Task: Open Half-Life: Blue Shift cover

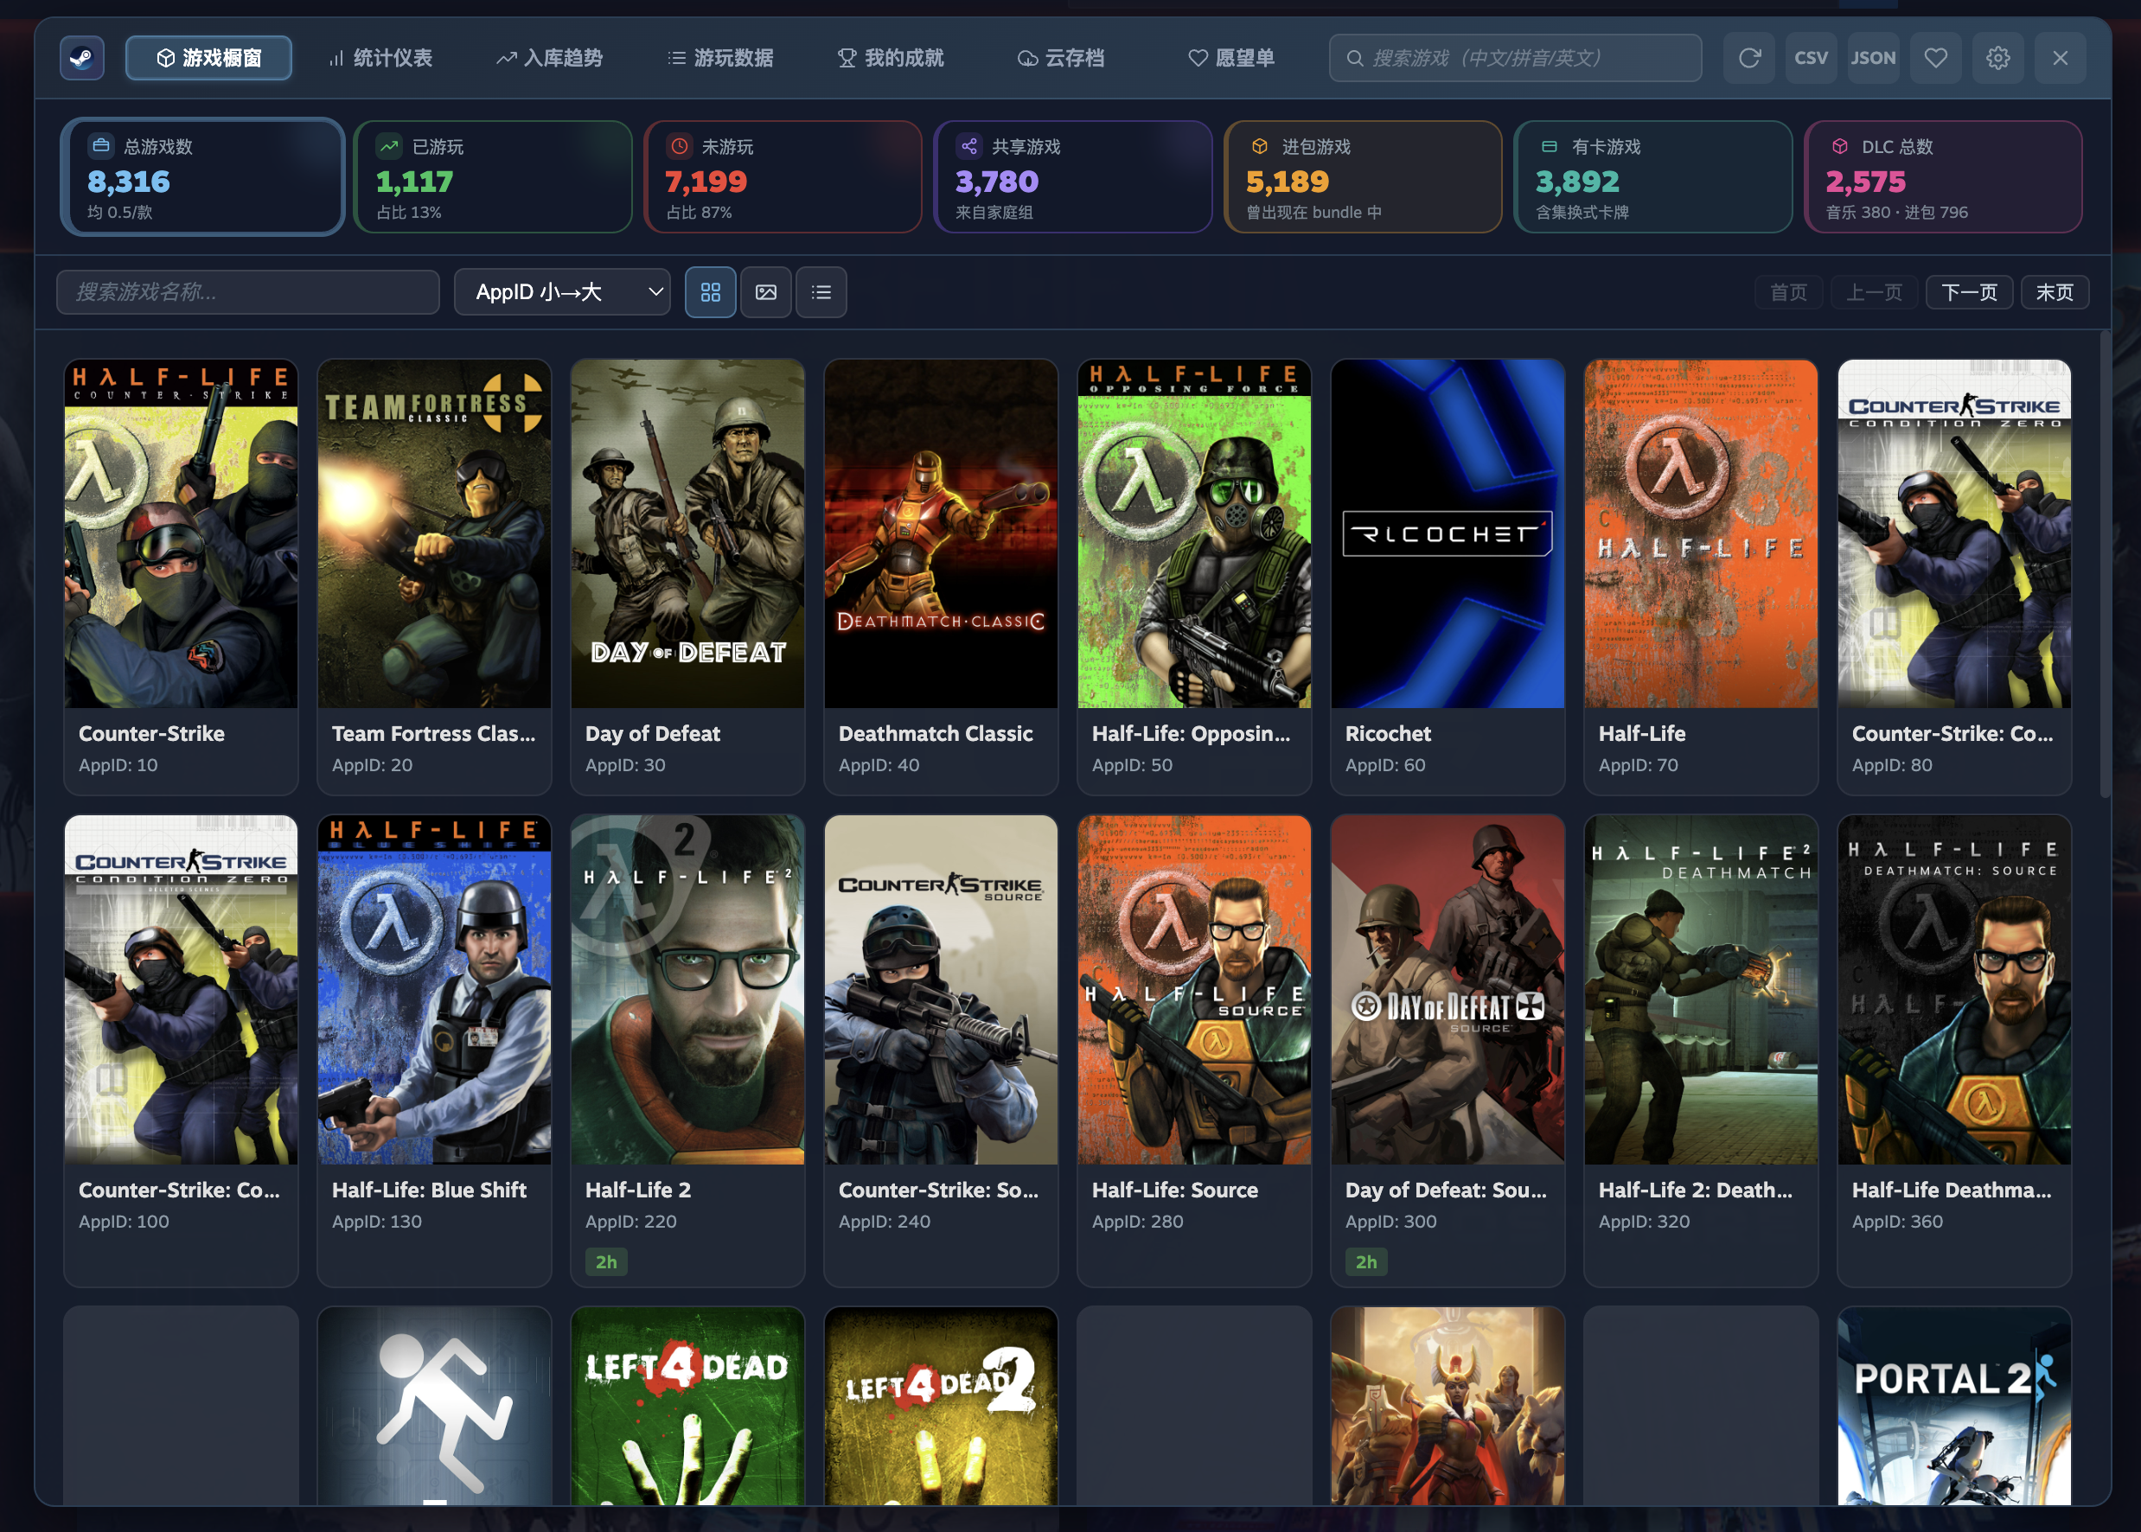Action: (434, 990)
